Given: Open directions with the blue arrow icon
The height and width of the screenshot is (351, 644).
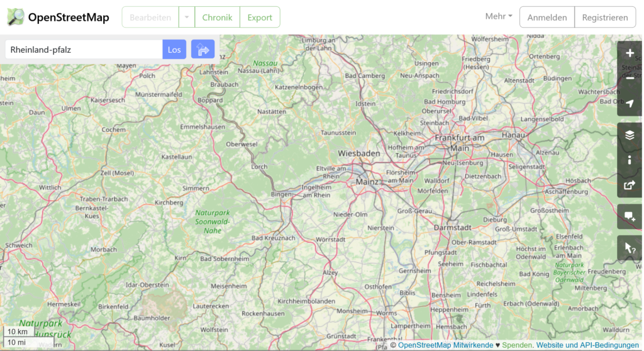Looking at the screenshot, I should 203,49.
